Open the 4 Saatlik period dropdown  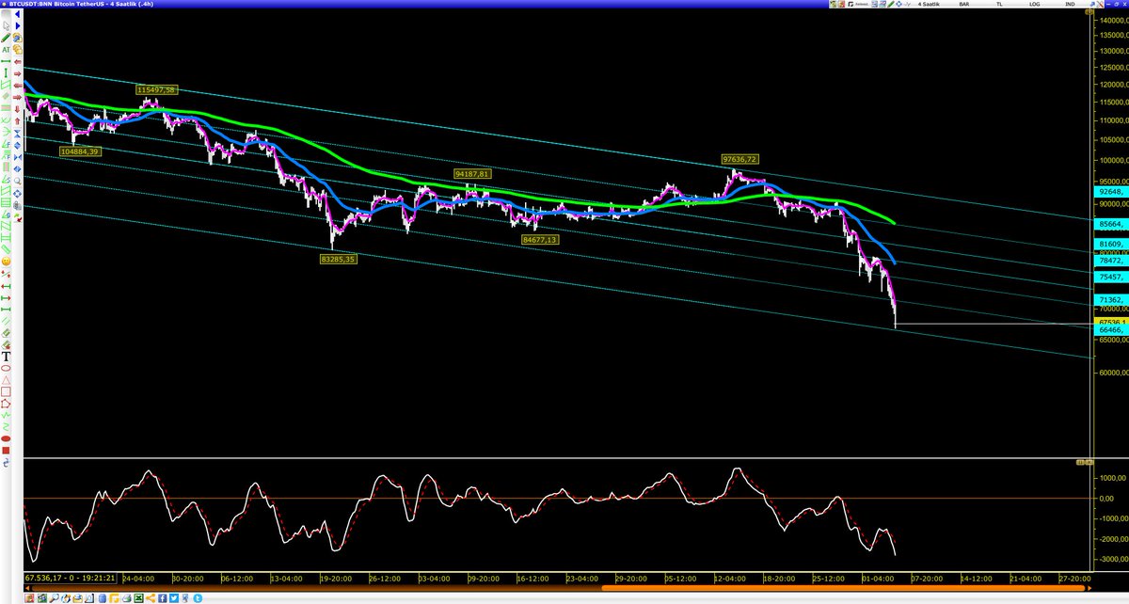929,5
